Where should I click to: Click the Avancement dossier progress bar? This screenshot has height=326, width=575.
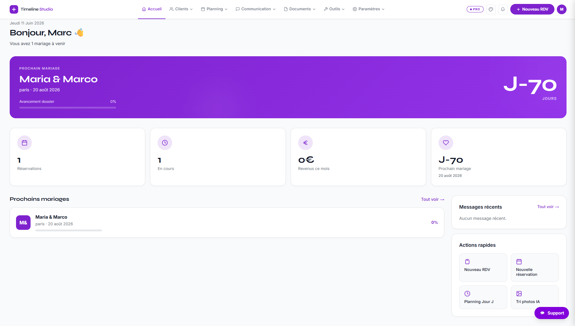[x=68, y=108]
